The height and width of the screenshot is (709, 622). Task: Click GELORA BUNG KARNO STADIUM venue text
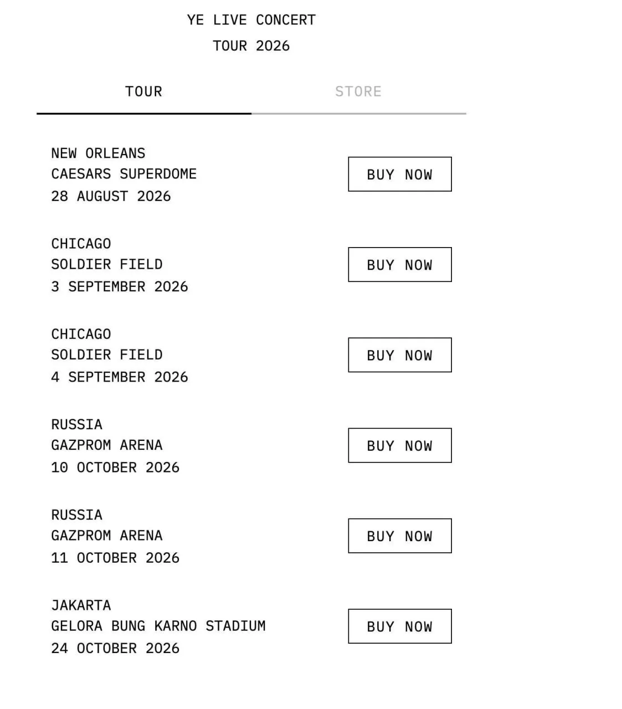click(158, 626)
